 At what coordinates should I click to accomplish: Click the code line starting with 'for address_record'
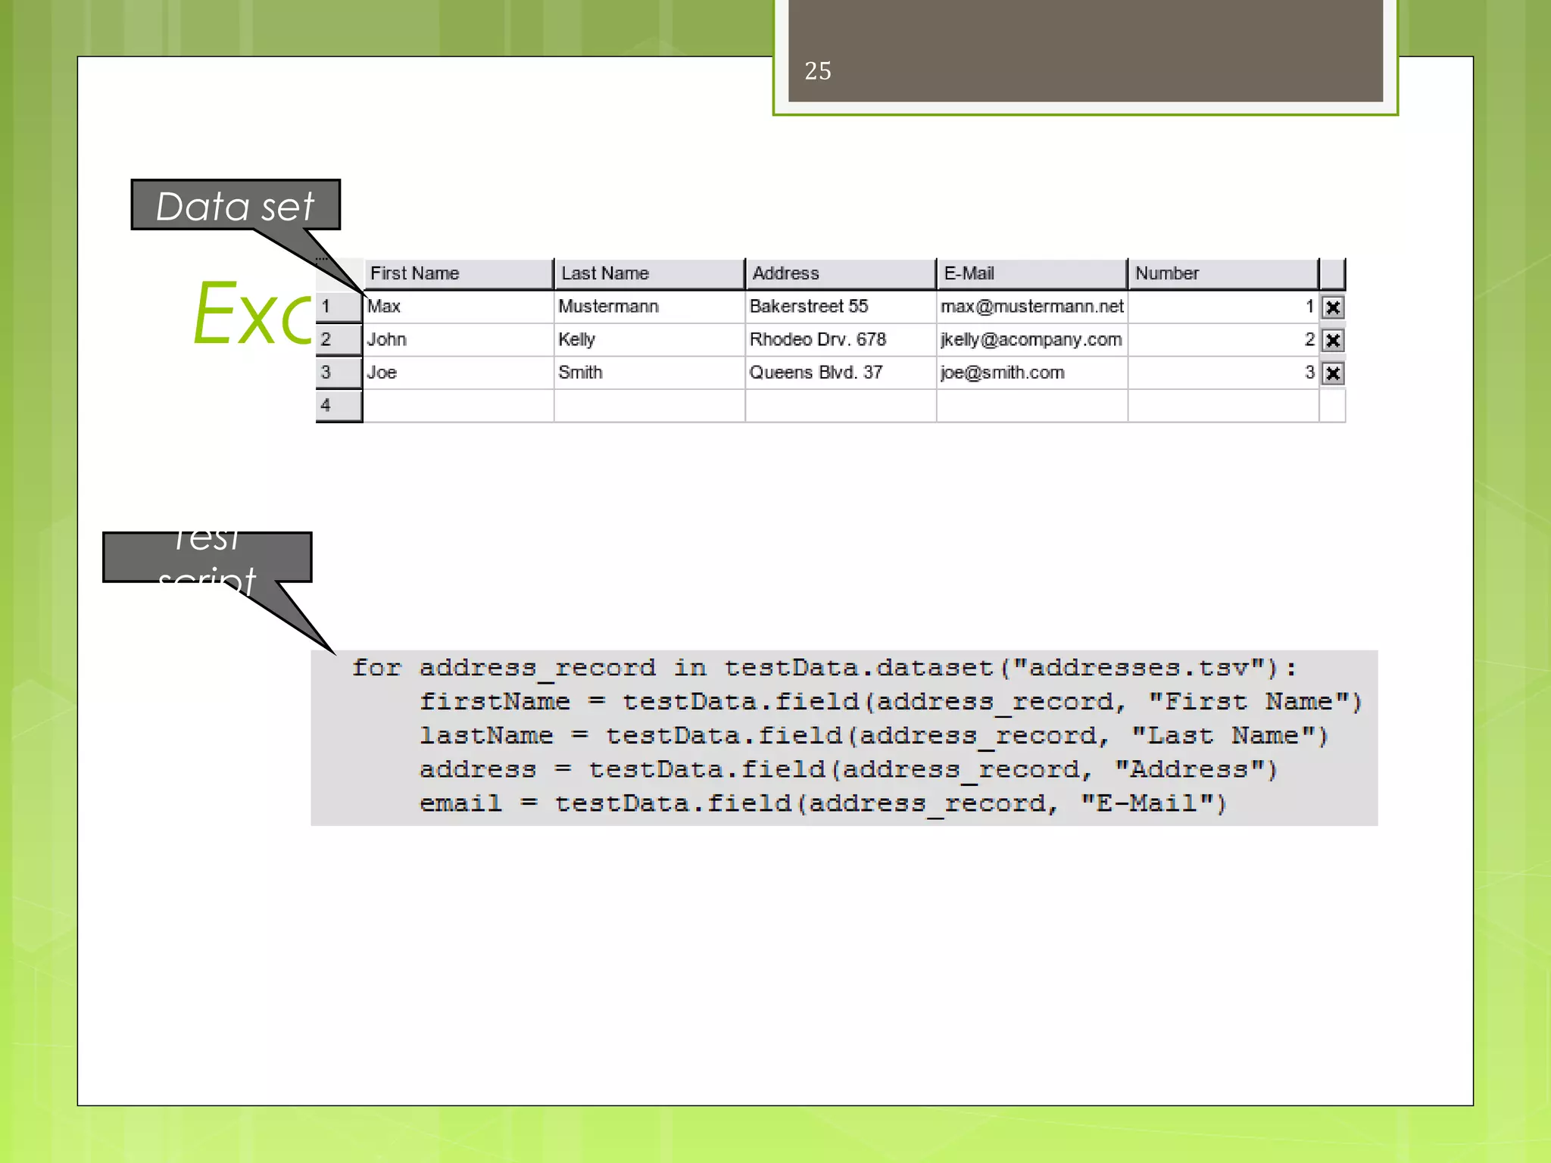(824, 668)
